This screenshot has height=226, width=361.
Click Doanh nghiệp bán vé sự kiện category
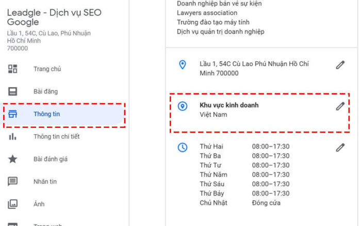tap(219, 4)
